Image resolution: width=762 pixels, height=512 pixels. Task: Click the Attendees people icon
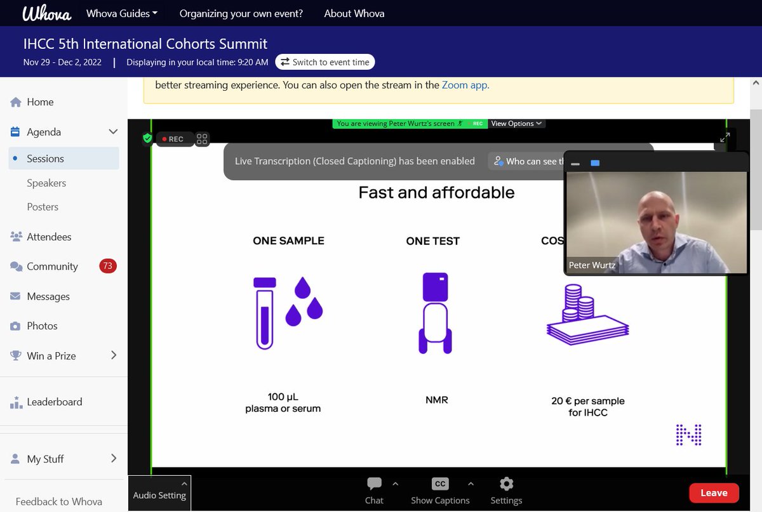point(16,237)
